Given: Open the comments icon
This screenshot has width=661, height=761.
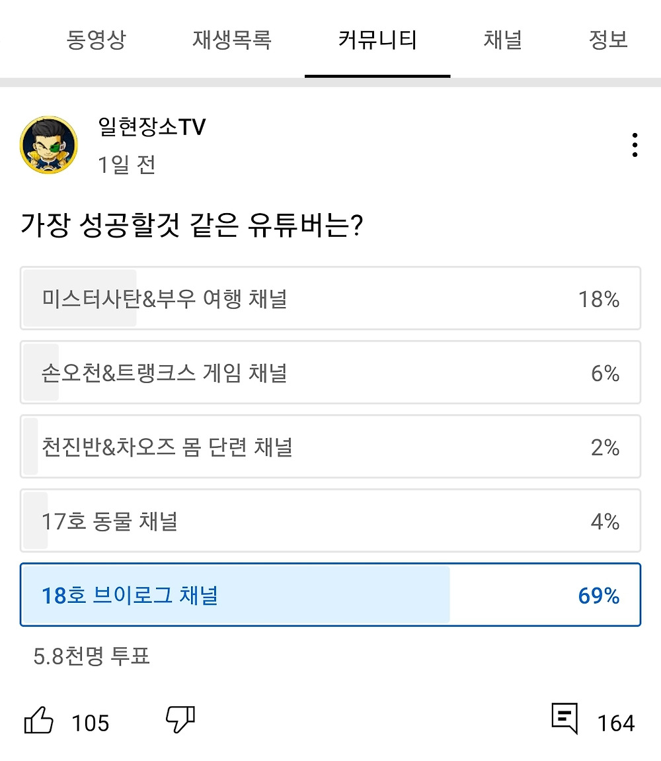Looking at the screenshot, I should click(x=564, y=719).
